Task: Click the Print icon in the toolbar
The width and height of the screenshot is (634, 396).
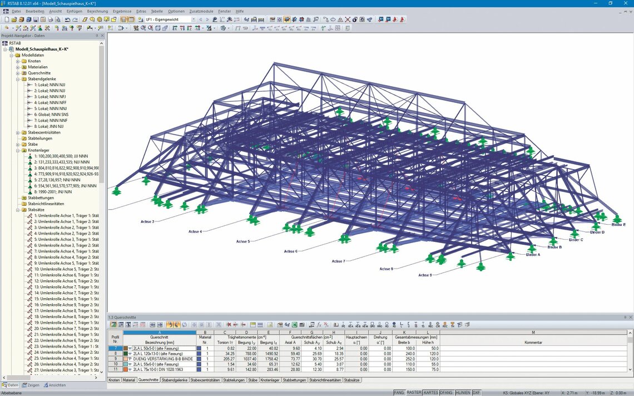Action: pyautogui.click(x=50, y=19)
